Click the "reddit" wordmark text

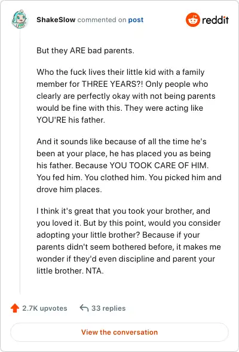pos(215,20)
